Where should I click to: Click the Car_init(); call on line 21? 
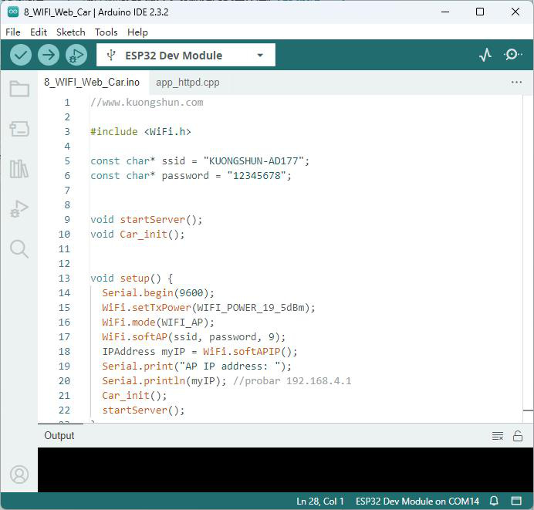tap(134, 395)
